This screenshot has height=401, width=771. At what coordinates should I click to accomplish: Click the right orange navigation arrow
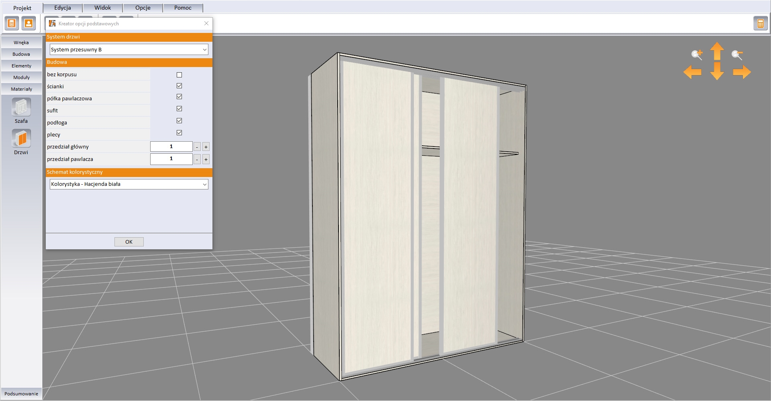click(x=742, y=72)
